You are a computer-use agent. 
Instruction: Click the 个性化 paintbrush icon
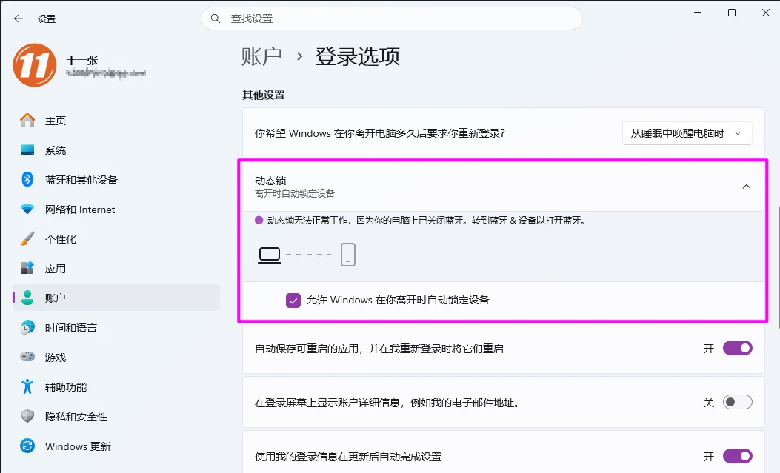27,239
